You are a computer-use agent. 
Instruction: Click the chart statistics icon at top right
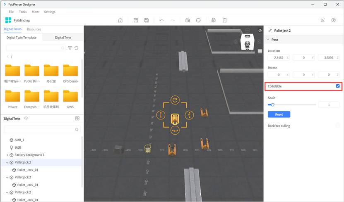[x=322, y=20]
